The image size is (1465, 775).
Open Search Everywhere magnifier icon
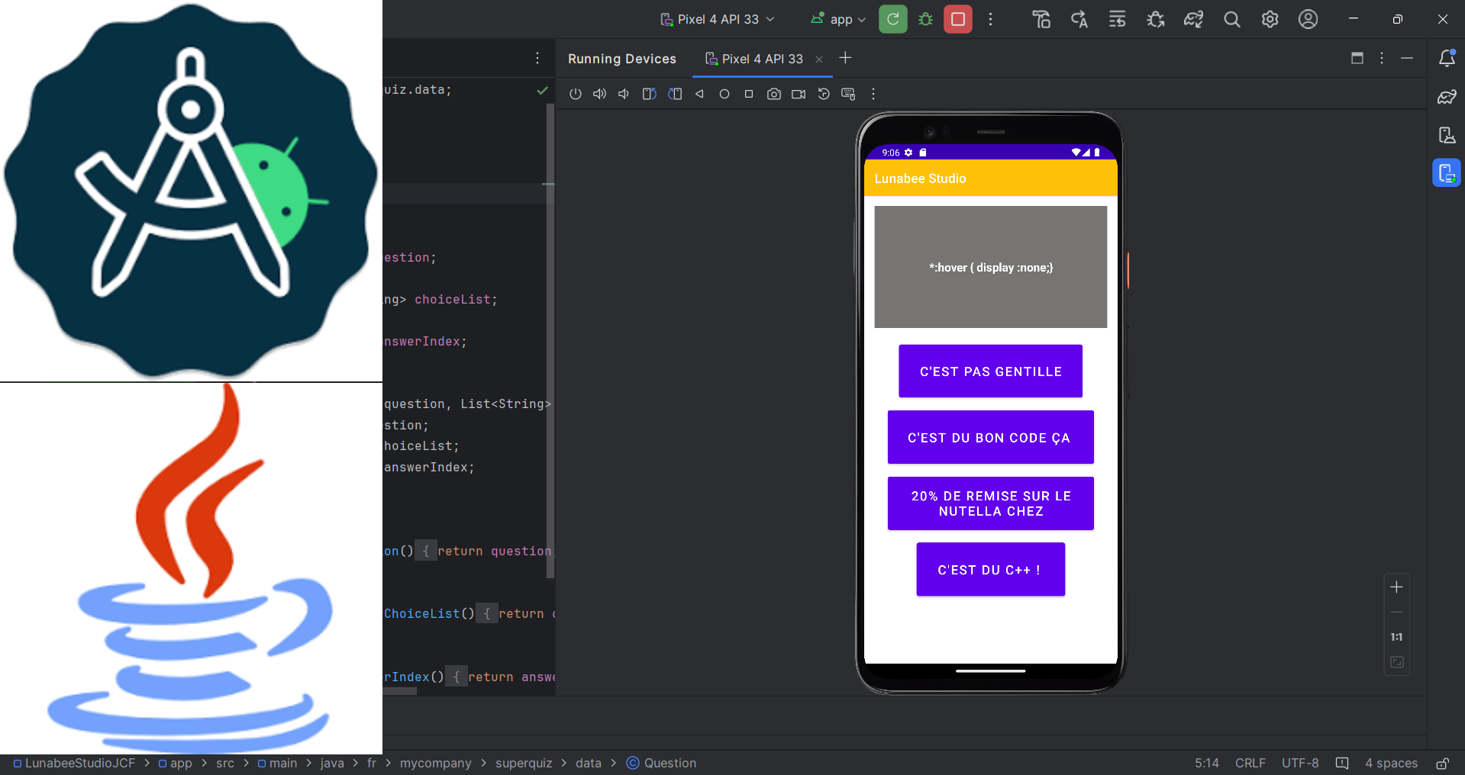[x=1231, y=19]
